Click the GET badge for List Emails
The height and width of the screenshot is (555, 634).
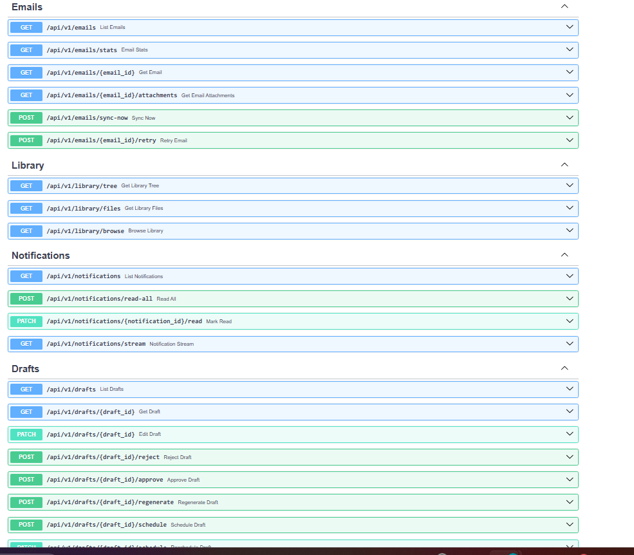click(26, 28)
